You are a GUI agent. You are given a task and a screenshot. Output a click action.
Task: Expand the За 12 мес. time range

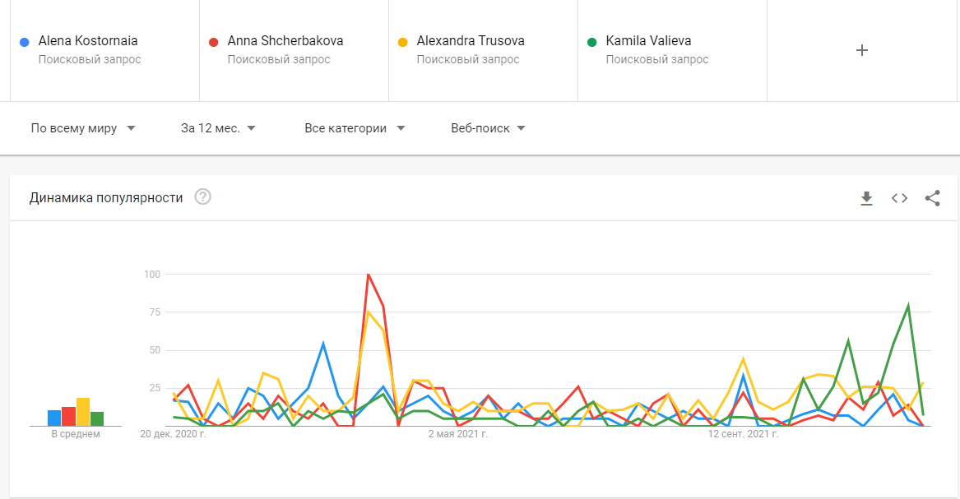point(218,128)
